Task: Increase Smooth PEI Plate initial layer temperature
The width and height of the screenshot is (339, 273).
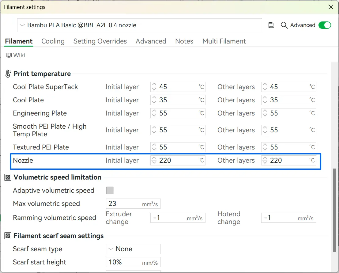Action: (x=154, y=128)
